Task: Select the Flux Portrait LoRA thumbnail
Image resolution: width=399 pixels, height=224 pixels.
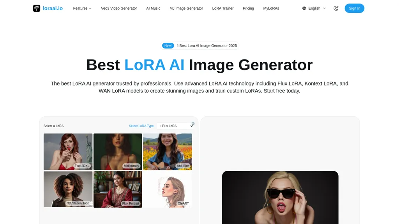Action: pyautogui.click(x=118, y=189)
